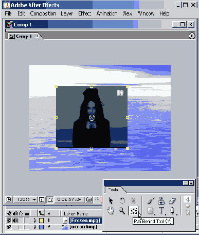Click the take snapshot camera icon
The image size is (199, 235).
pos(89,199)
